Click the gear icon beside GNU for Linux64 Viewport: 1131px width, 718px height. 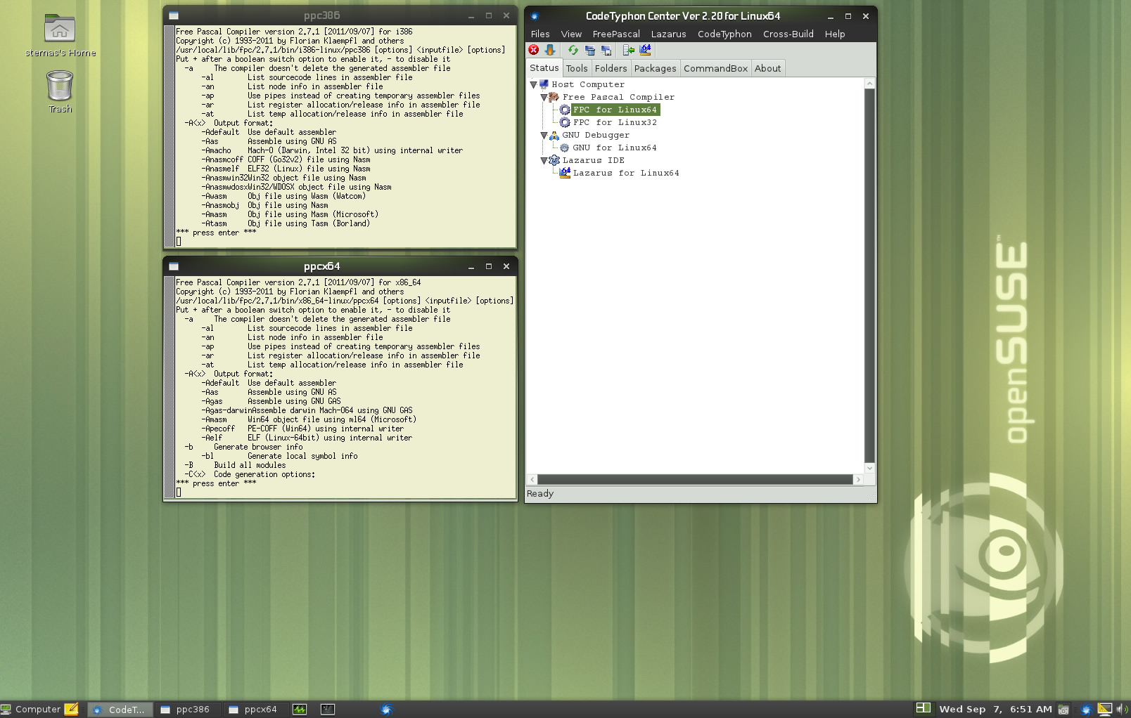coord(565,148)
